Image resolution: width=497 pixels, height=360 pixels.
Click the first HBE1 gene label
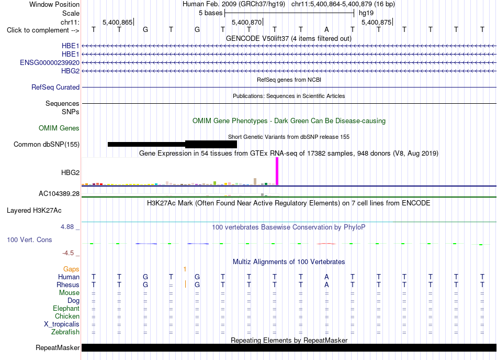tap(71, 46)
